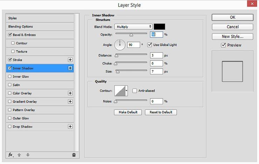Add another Stroke with its plus icon
The width and height of the screenshot is (259, 164).
[x=70, y=60]
